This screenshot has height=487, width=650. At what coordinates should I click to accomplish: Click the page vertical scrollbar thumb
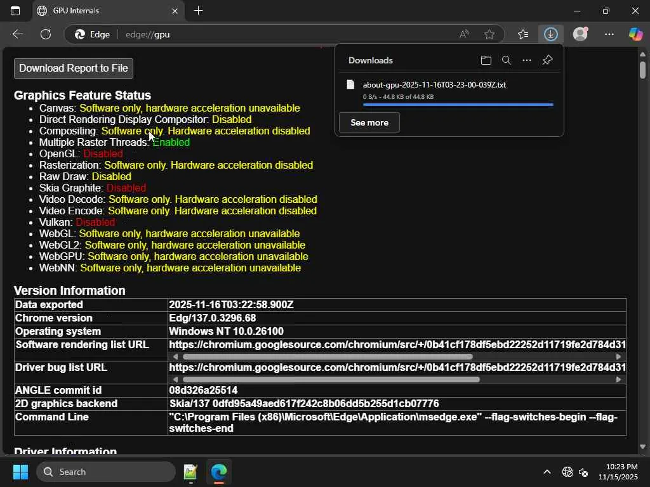(642, 70)
